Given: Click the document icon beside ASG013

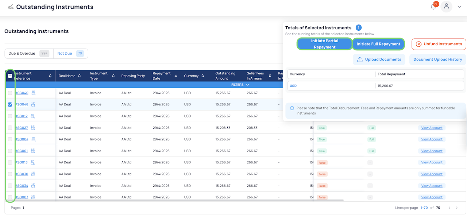Looking at the screenshot, I should pos(33,162).
